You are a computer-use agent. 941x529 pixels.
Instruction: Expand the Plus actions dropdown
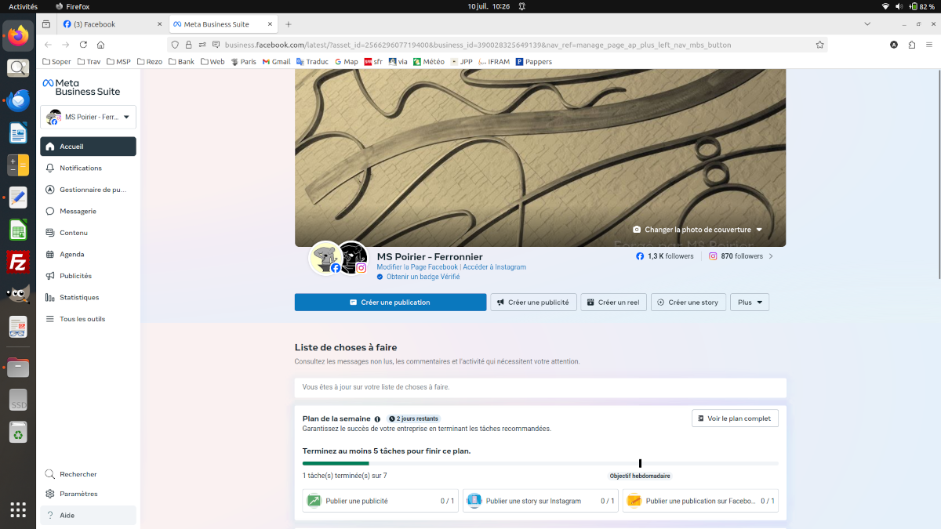pyautogui.click(x=749, y=302)
